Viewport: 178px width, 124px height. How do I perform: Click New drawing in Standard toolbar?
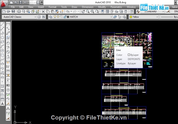[x=4, y=11]
